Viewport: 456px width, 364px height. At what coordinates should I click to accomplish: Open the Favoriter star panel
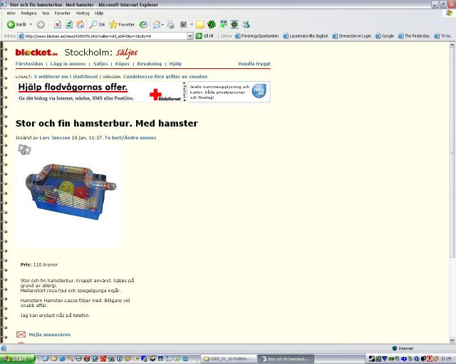coord(122,25)
